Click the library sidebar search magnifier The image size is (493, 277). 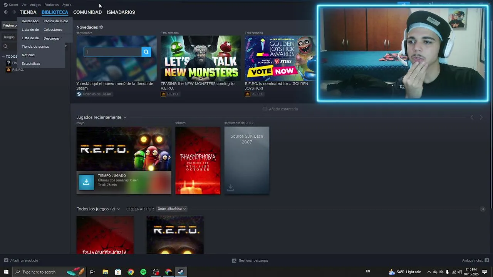click(x=5, y=47)
